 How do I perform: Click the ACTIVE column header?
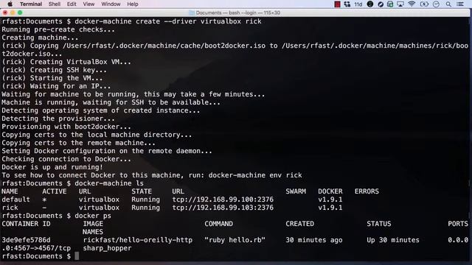[54, 191]
